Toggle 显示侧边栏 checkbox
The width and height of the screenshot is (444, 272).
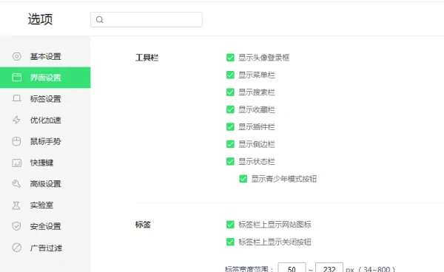(x=230, y=144)
